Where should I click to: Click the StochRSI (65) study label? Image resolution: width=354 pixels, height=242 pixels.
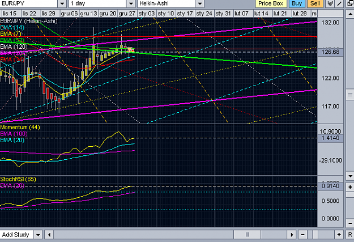coord(18,179)
